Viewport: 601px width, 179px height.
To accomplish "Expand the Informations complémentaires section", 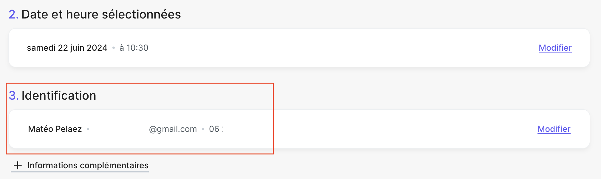I will coord(88,165).
